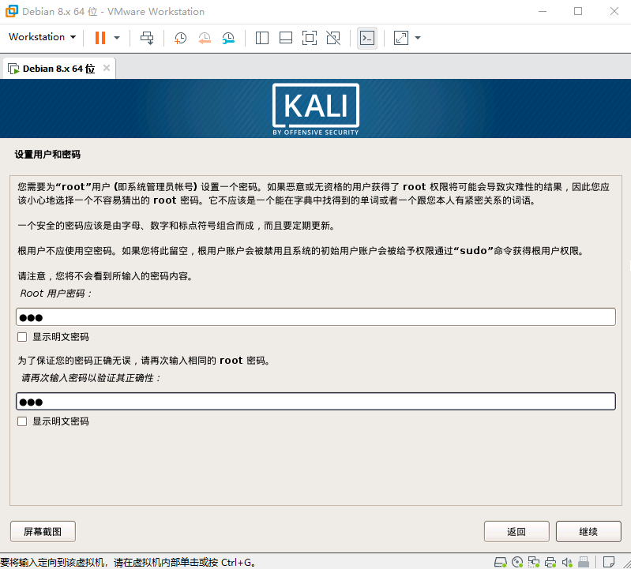Enter full screen mode
This screenshot has width=631, height=569.
(310, 38)
